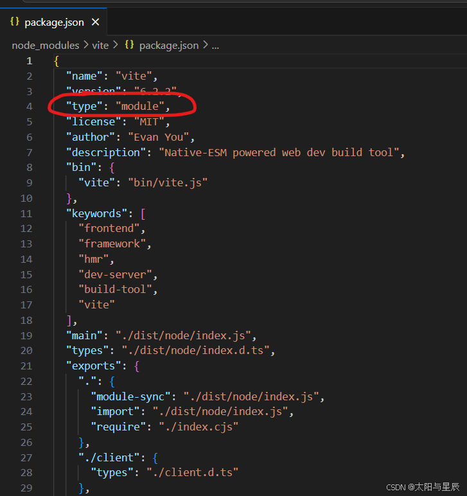Click the "module" value on line 4
The width and height of the screenshot is (467, 496).
tap(140, 107)
